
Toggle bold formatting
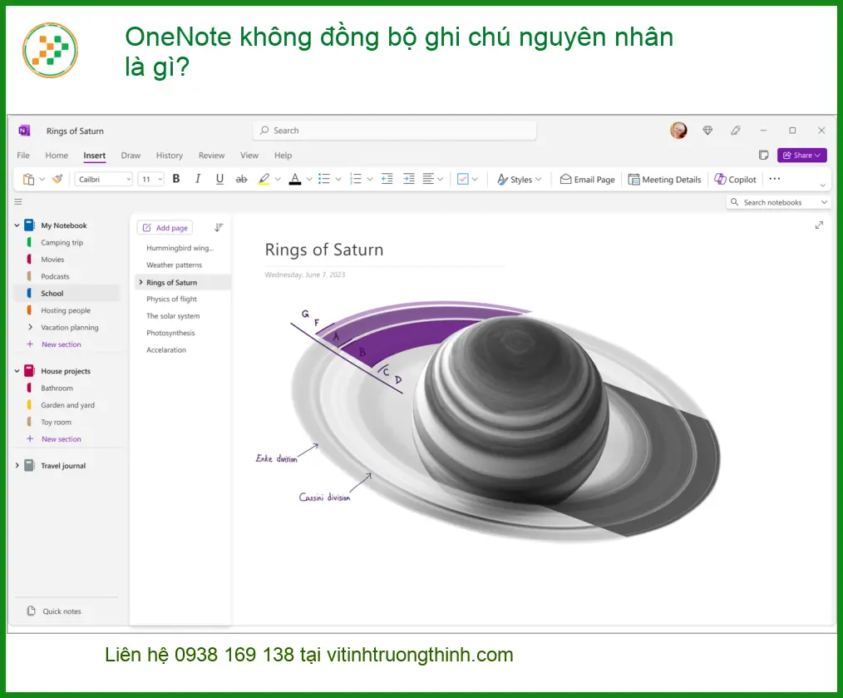click(x=175, y=179)
